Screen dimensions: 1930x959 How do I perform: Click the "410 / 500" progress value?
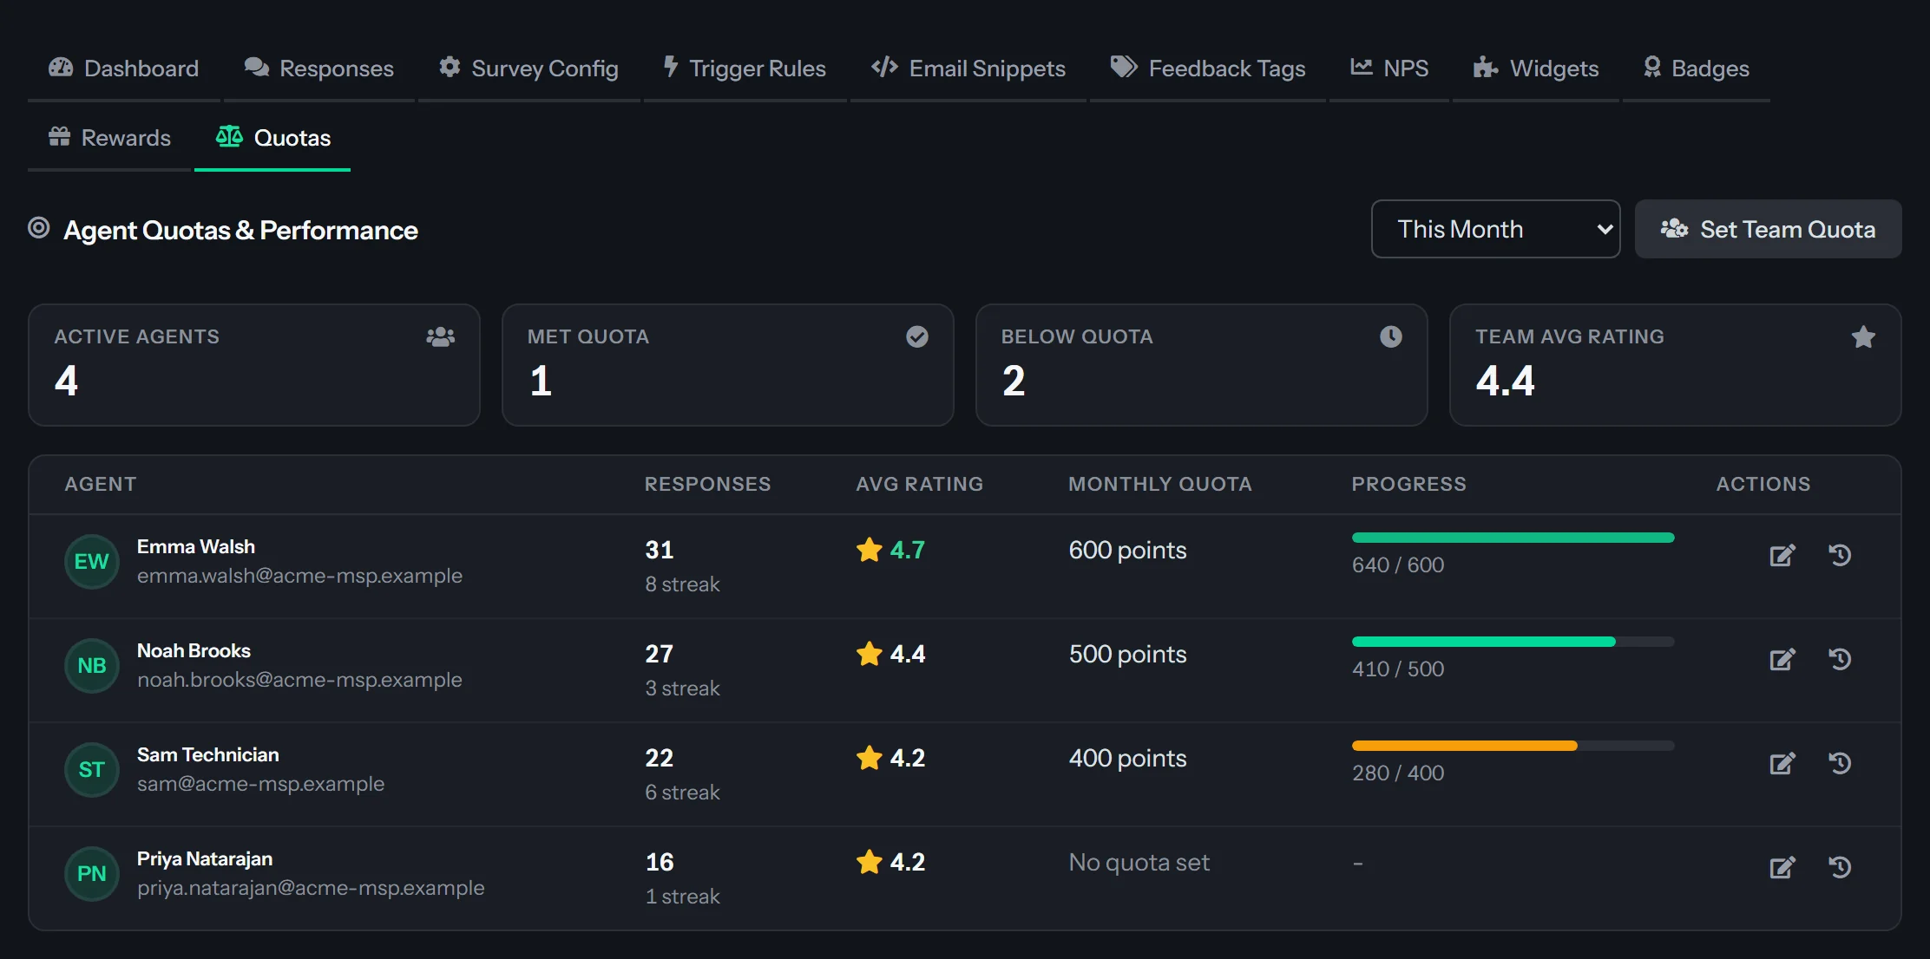pos(1398,669)
